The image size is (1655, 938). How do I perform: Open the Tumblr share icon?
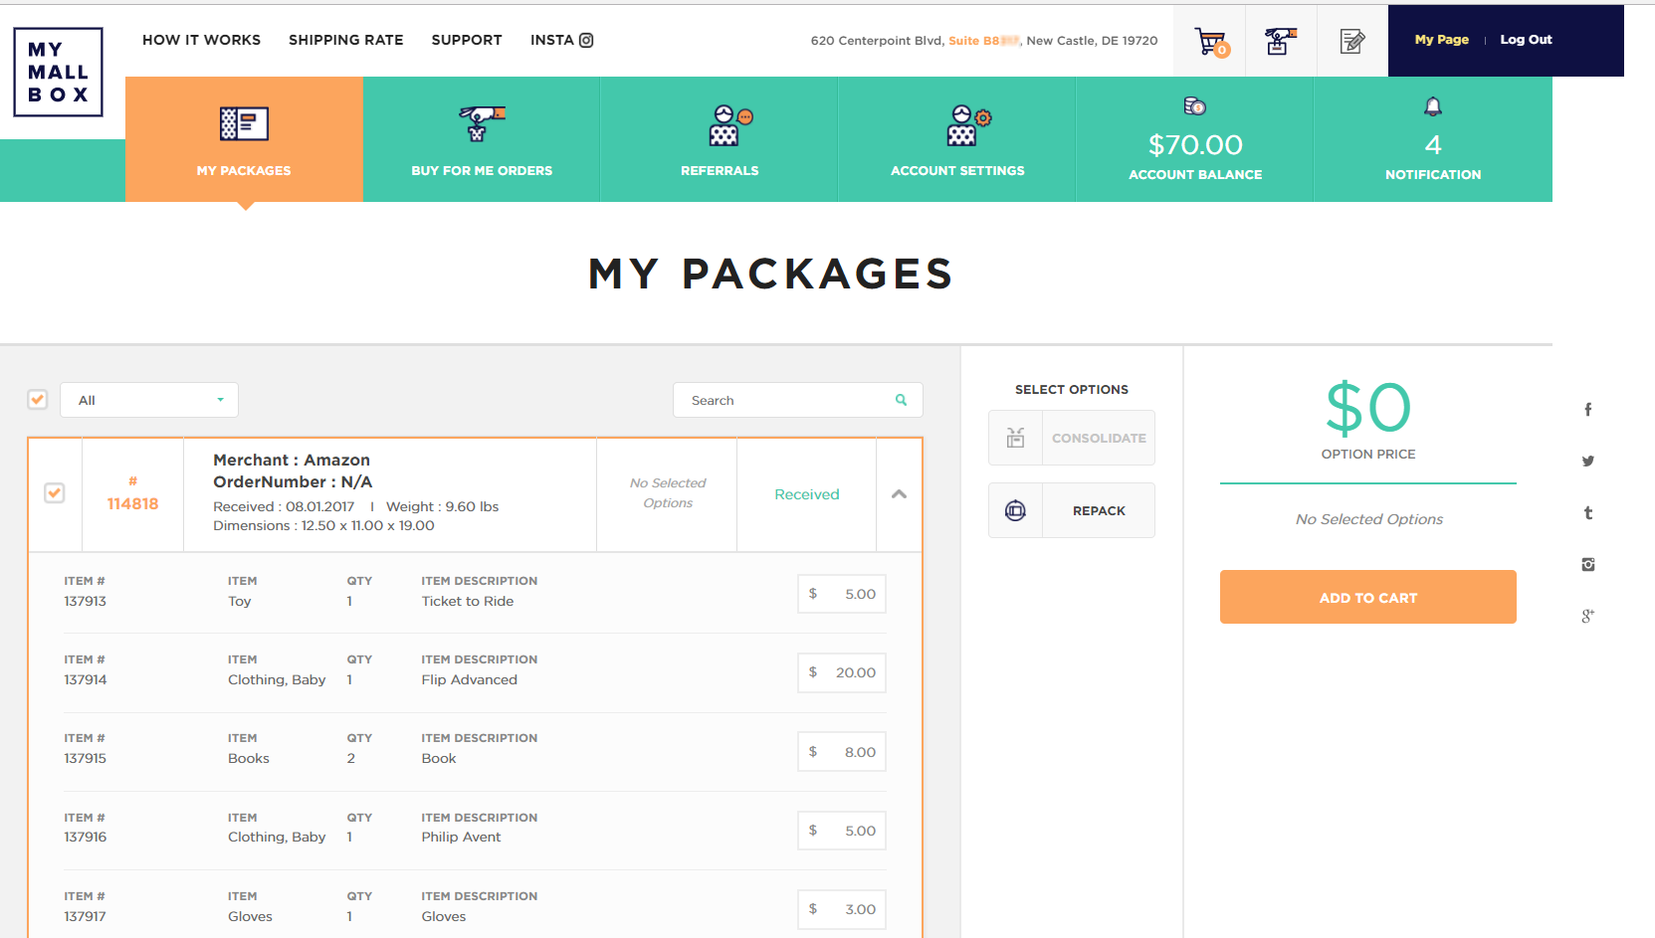coord(1588,513)
